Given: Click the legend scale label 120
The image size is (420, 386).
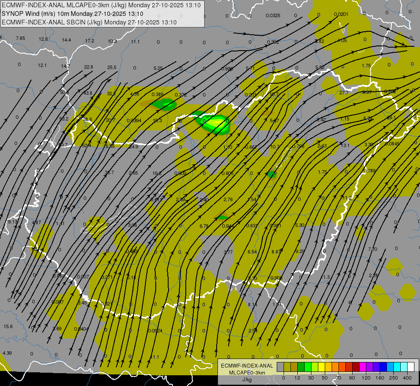Looking at the screenshot, I should coord(366,378).
